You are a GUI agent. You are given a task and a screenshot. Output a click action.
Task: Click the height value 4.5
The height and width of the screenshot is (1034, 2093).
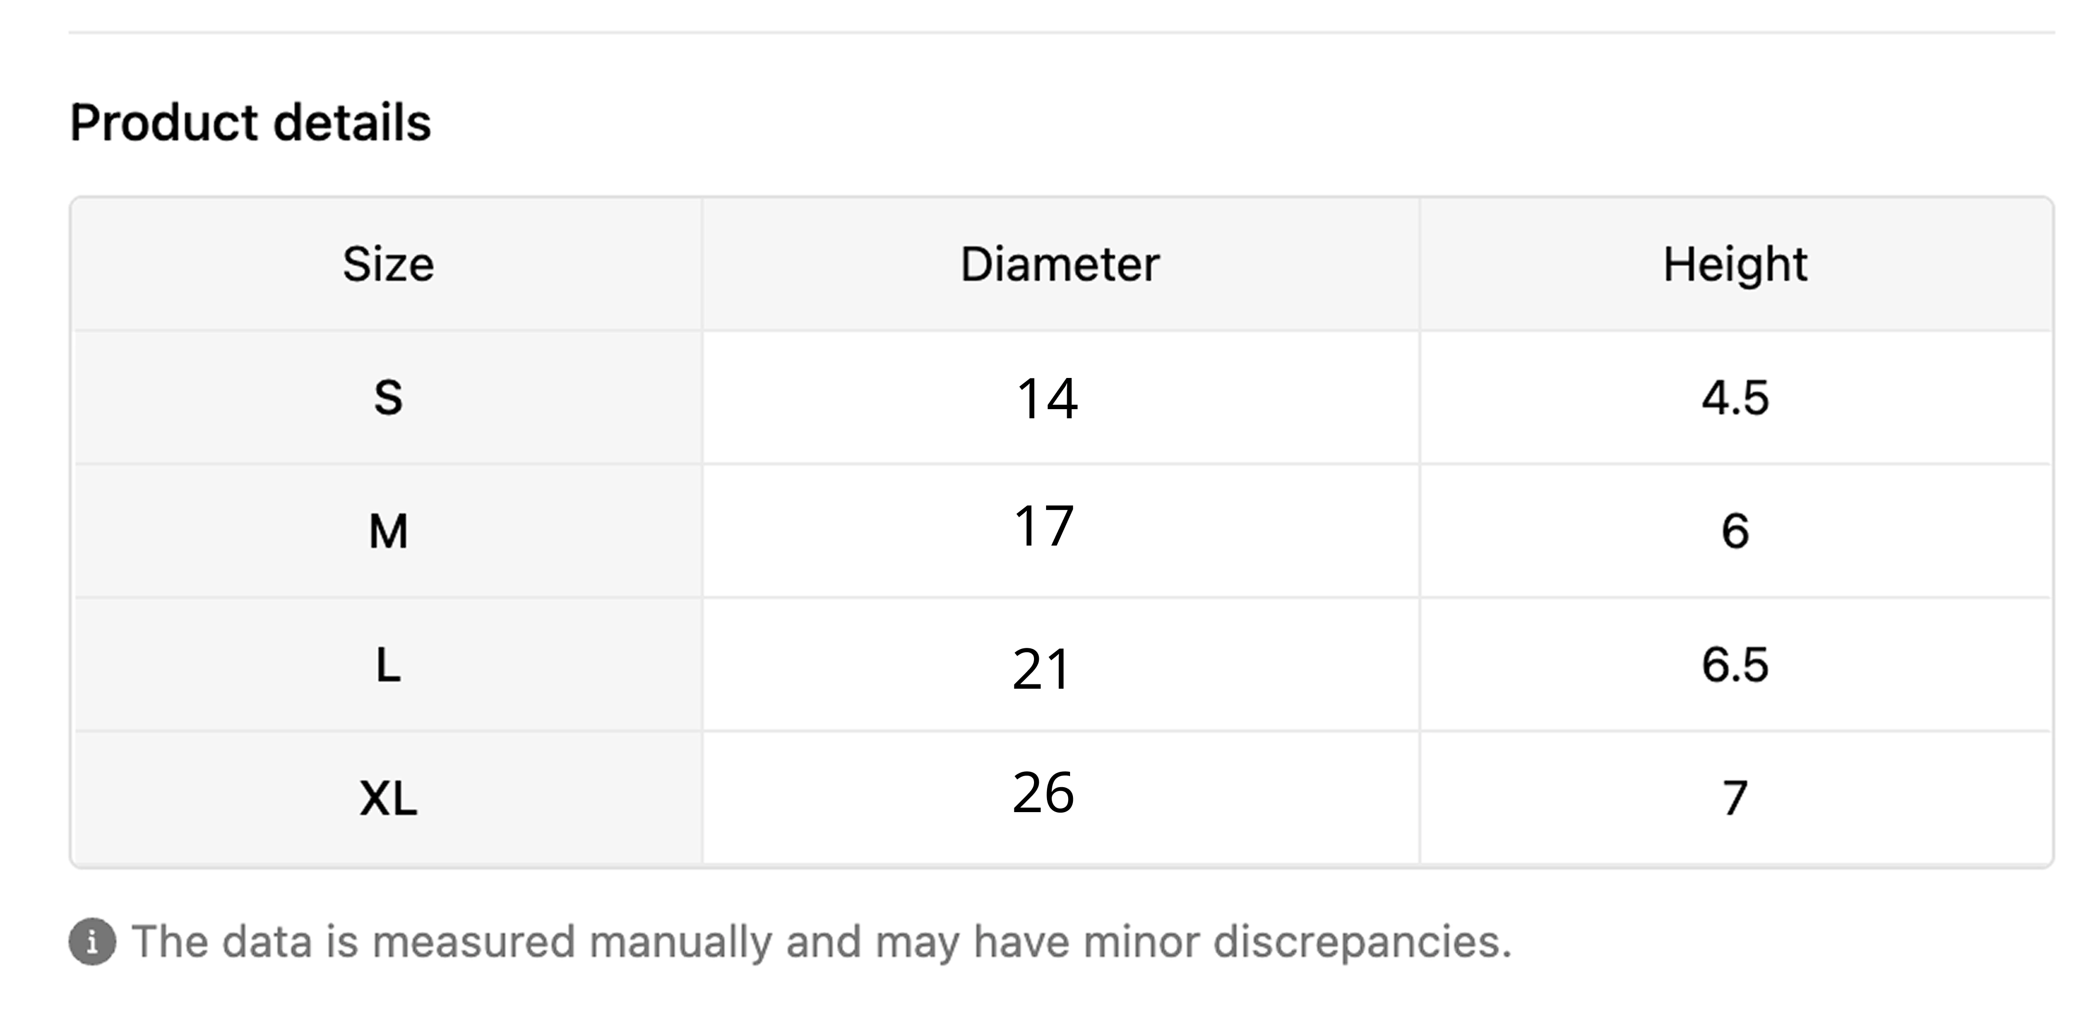pos(1735,398)
